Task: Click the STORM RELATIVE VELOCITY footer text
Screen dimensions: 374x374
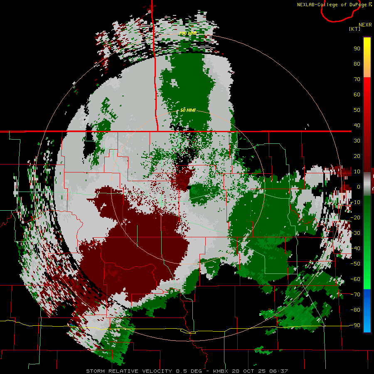Action: click(129, 371)
